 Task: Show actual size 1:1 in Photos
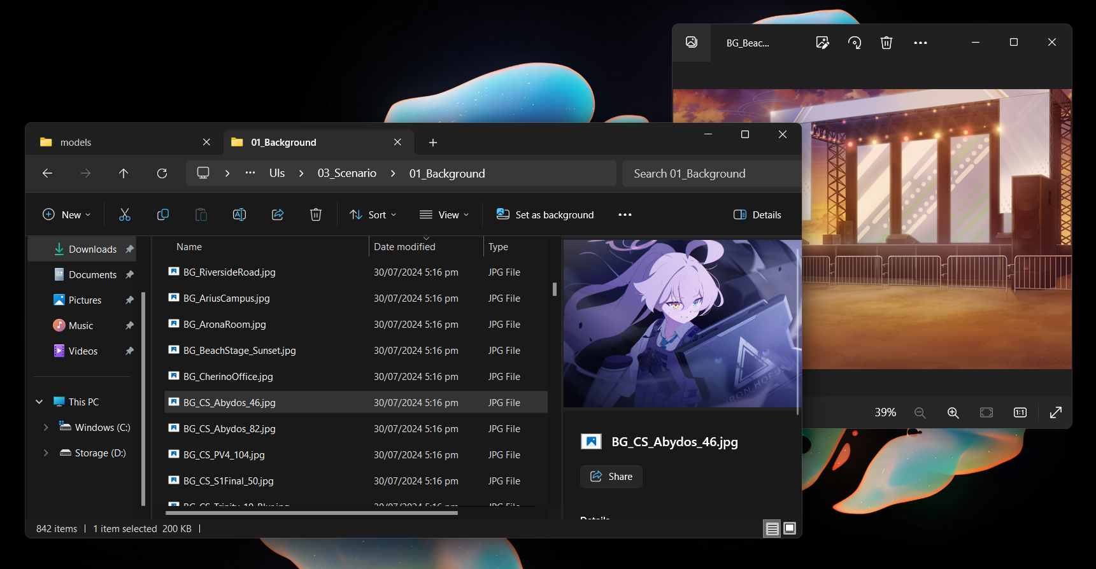(1020, 412)
